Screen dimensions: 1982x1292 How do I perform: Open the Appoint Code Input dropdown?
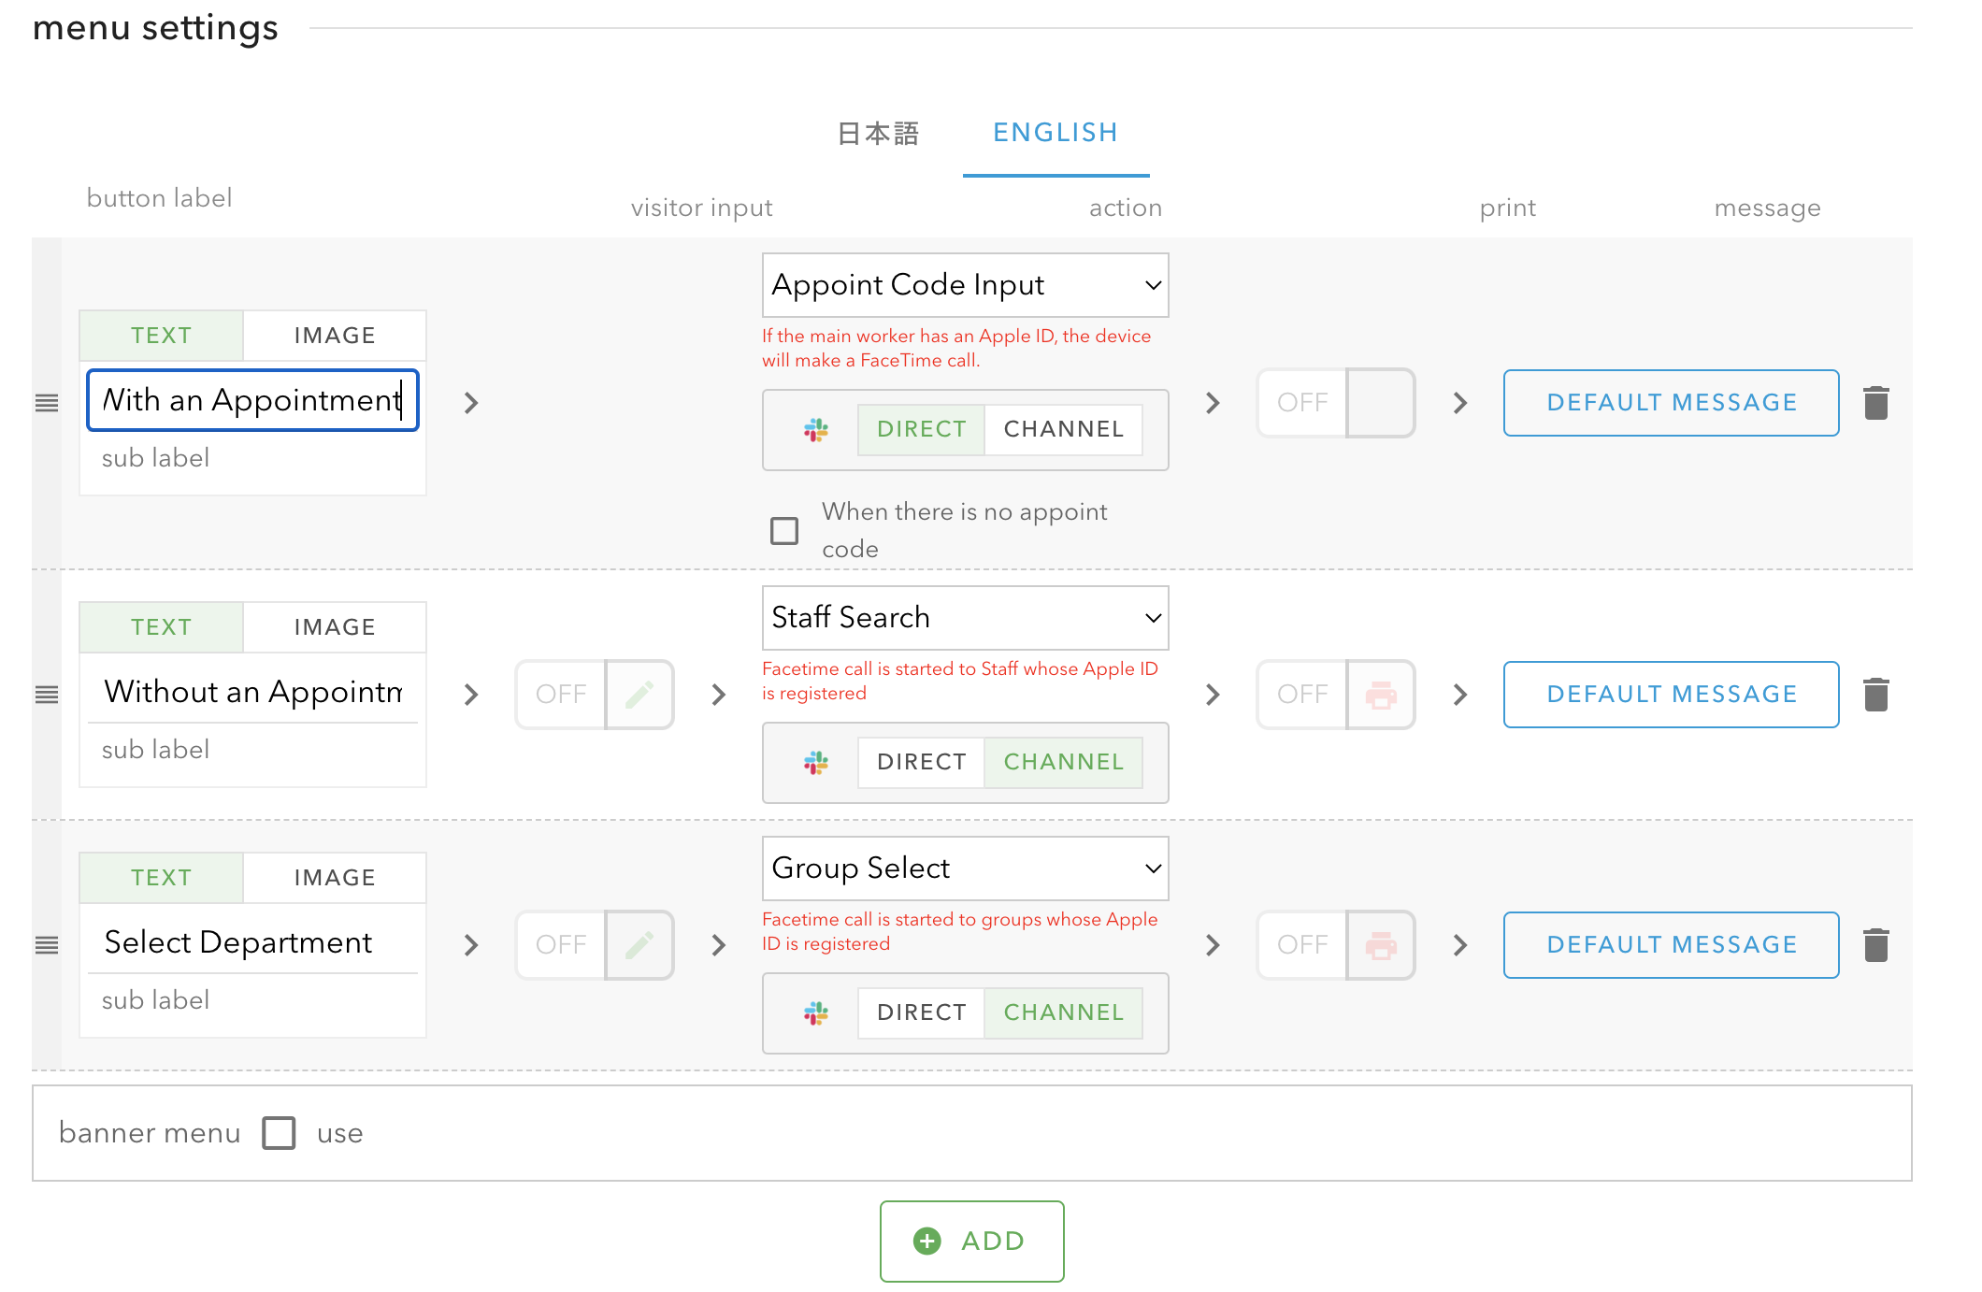pyautogui.click(x=965, y=285)
